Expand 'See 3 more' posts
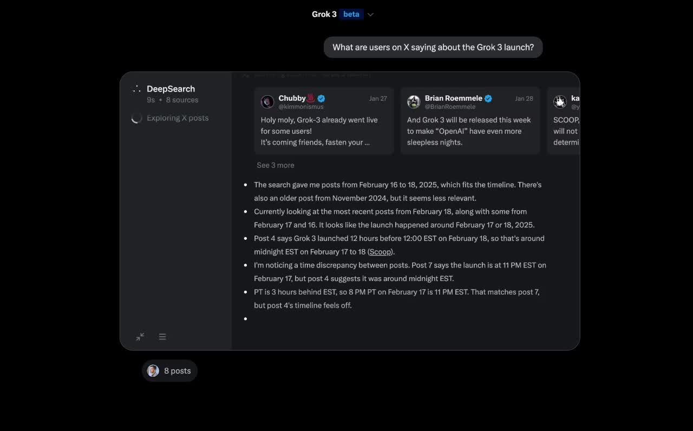 (x=276, y=165)
